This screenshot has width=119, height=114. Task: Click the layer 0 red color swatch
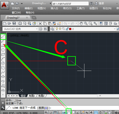[x=70, y=29]
